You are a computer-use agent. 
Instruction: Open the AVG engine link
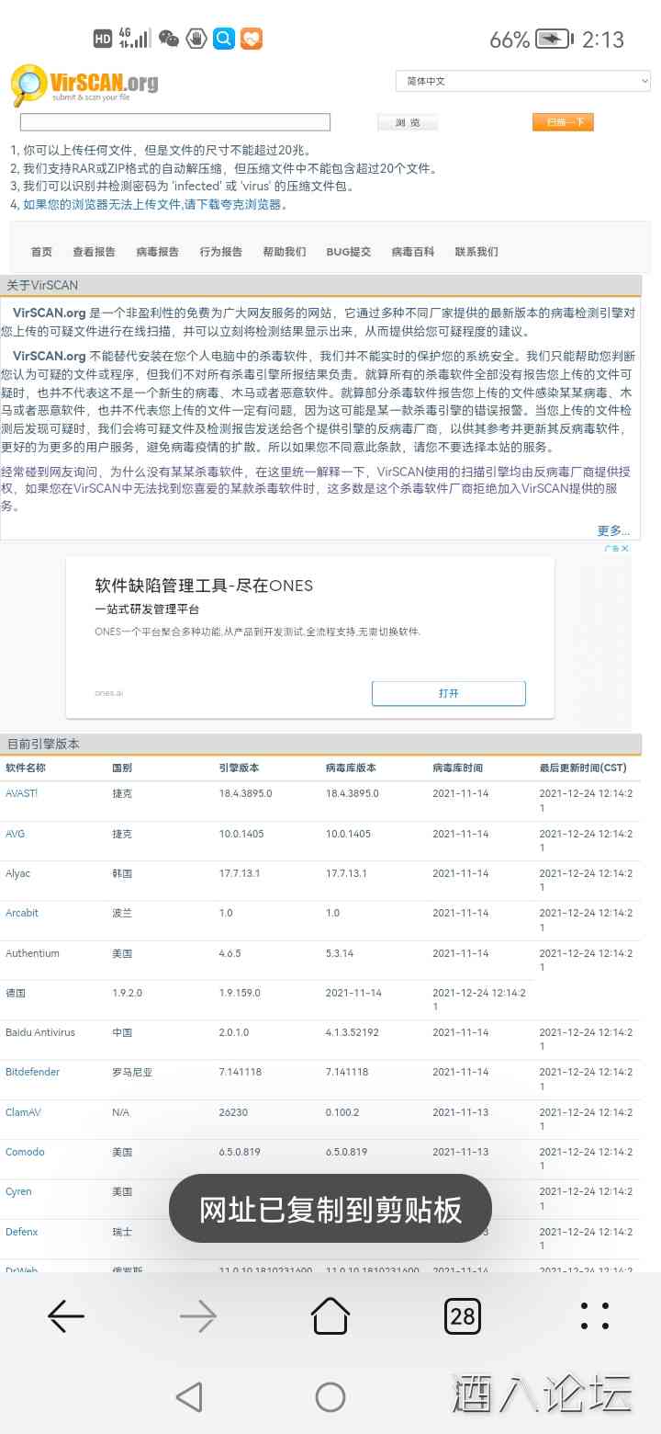15,834
